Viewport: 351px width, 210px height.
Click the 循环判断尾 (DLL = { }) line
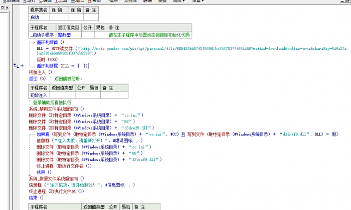point(62,65)
